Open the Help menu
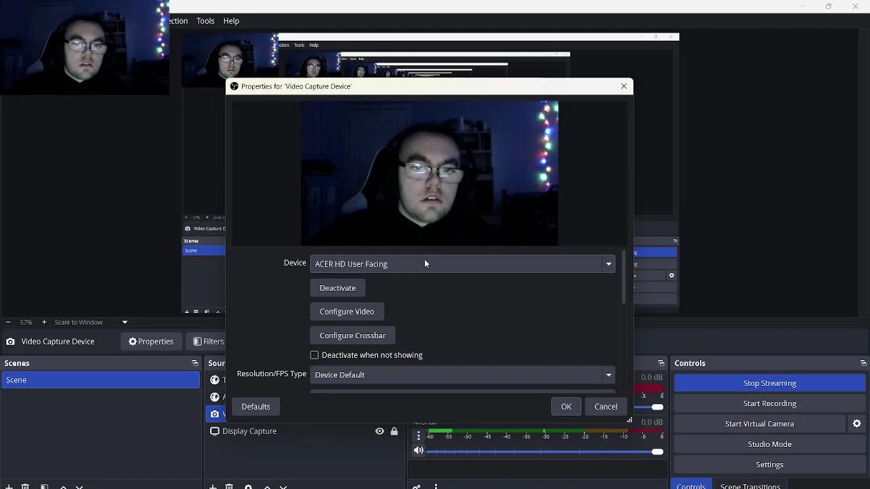870x489 pixels. click(x=231, y=21)
